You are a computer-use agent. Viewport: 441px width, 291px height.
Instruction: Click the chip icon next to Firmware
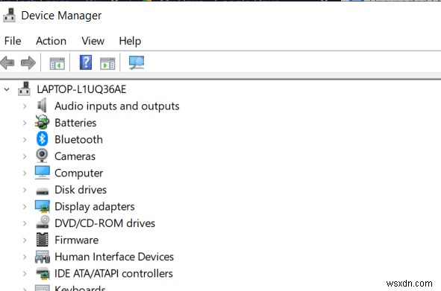tap(43, 240)
